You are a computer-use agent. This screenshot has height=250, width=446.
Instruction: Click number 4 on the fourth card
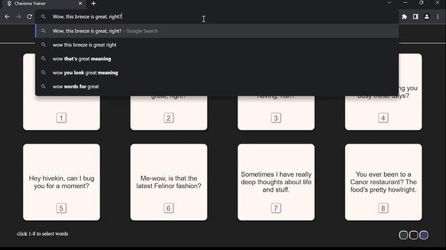tap(383, 118)
